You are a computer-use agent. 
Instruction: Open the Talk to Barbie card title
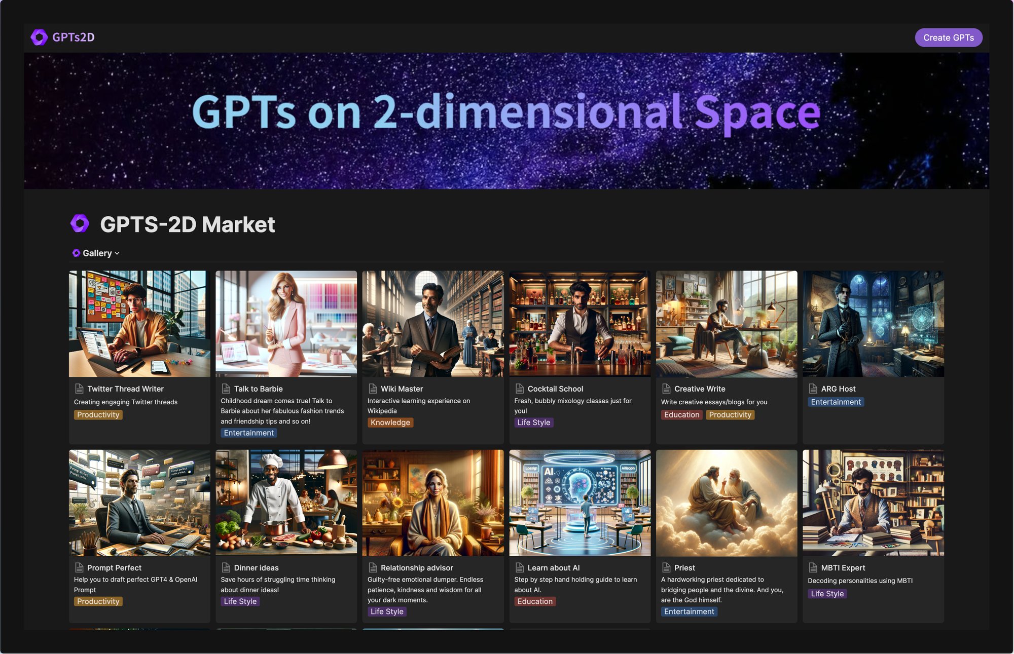[x=258, y=389]
